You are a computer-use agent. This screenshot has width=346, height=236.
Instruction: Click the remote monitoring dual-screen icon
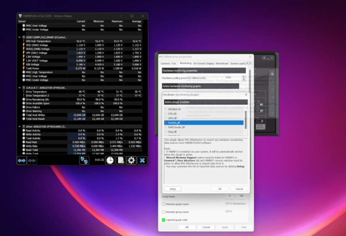click(x=84, y=160)
